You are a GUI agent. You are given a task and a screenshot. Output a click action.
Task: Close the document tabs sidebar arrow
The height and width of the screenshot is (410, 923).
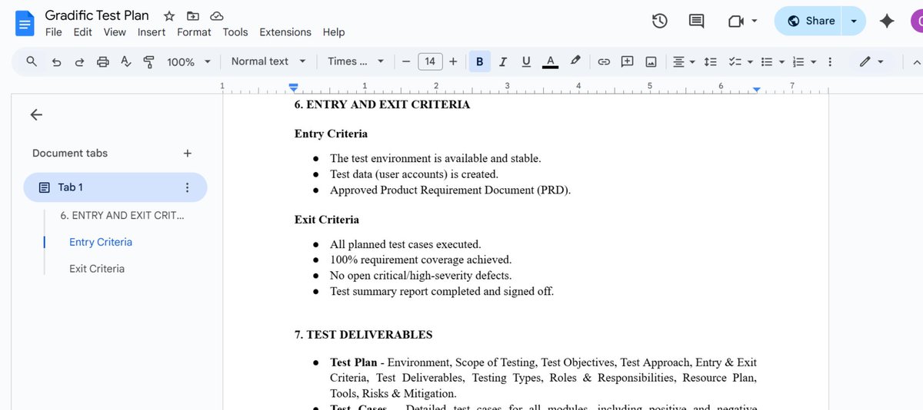36,114
